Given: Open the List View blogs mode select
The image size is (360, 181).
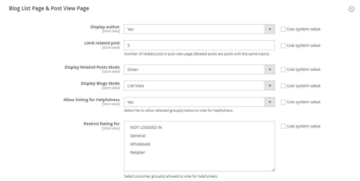Looking at the screenshot, I should point(194,86).
